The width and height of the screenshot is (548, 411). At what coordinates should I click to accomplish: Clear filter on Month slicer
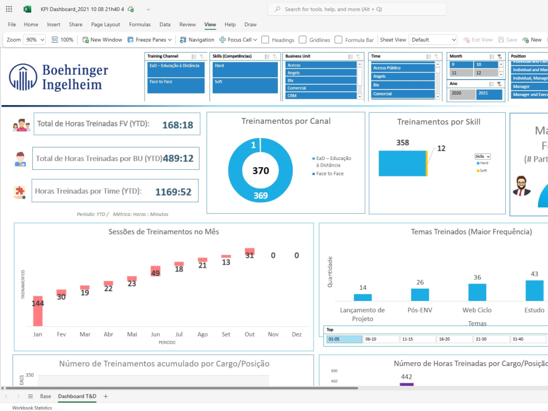click(x=499, y=56)
